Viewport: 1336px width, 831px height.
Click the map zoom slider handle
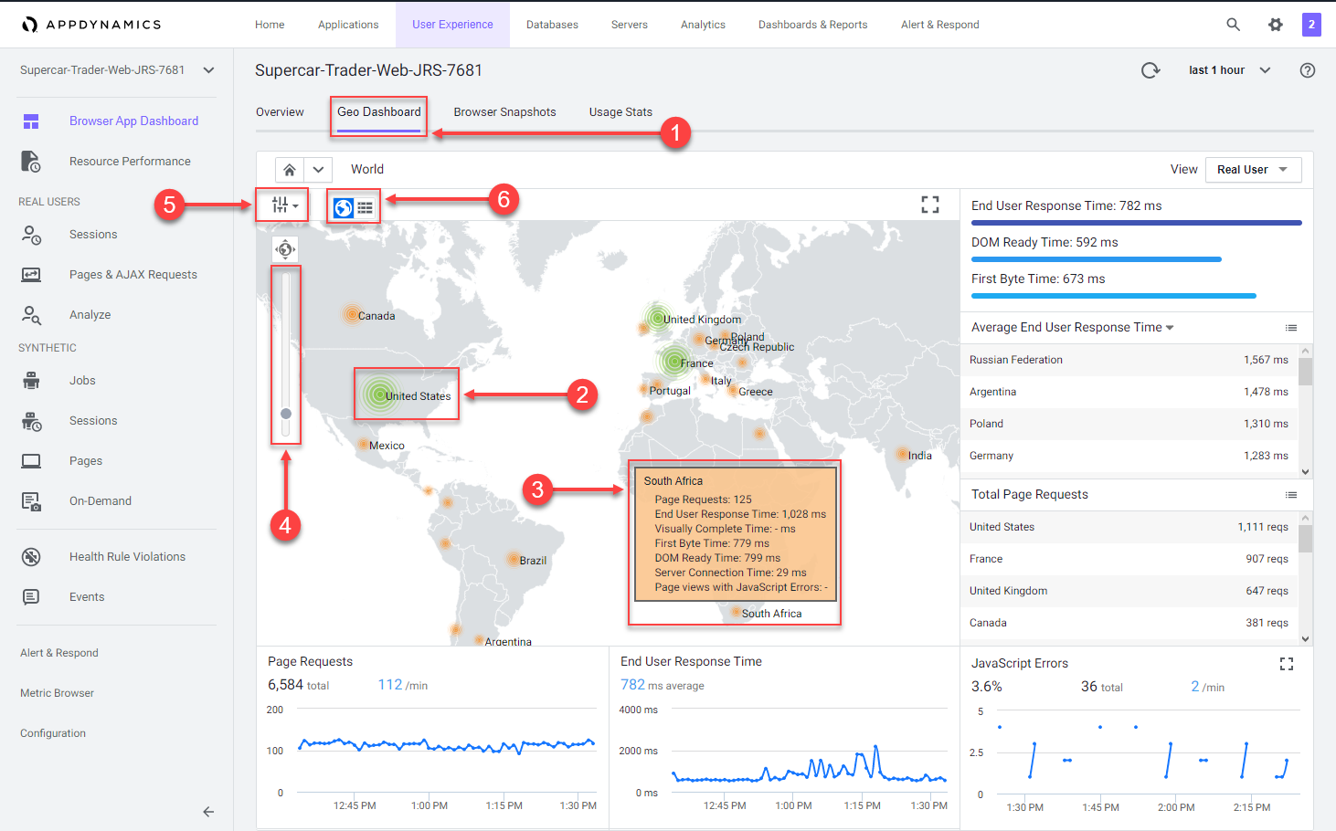pos(286,414)
